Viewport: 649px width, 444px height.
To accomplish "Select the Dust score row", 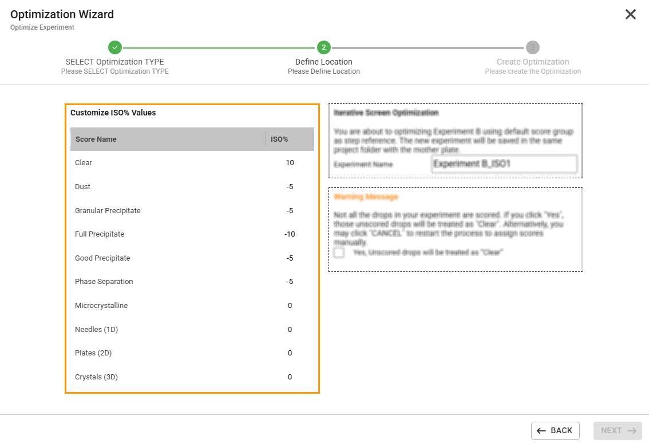I will 172,186.
